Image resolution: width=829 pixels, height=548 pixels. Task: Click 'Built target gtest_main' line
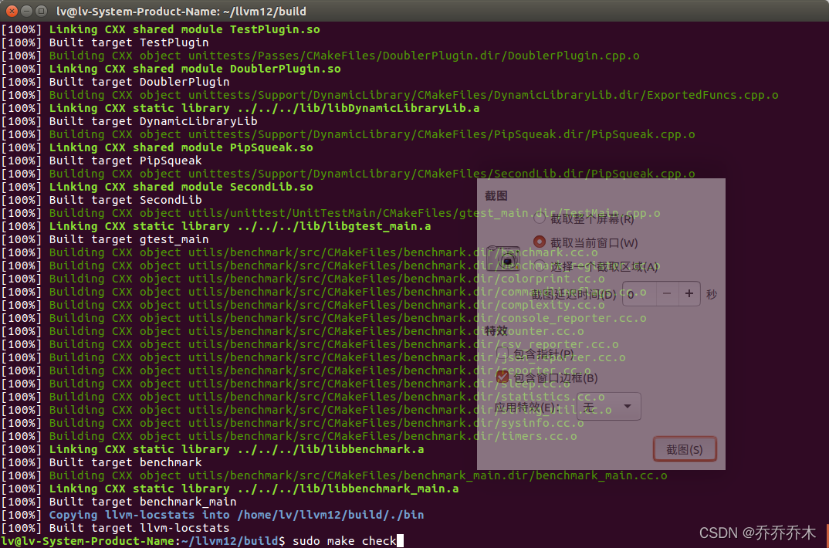coord(105,238)
